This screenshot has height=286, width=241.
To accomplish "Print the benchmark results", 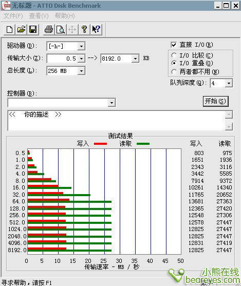I will (49, 29).
